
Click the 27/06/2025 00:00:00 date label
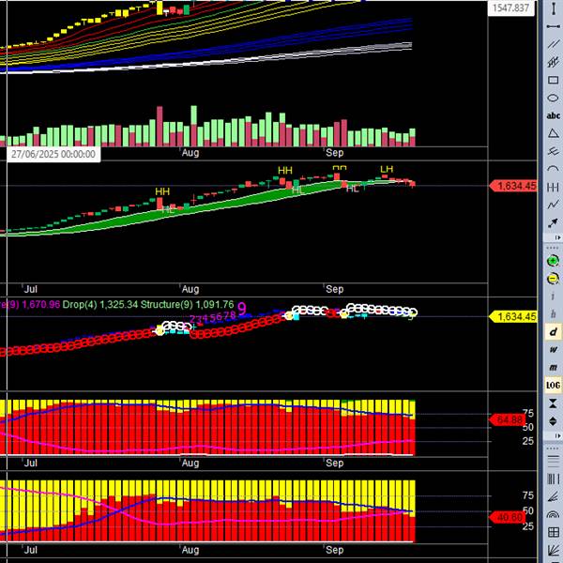tap(53, 155)
